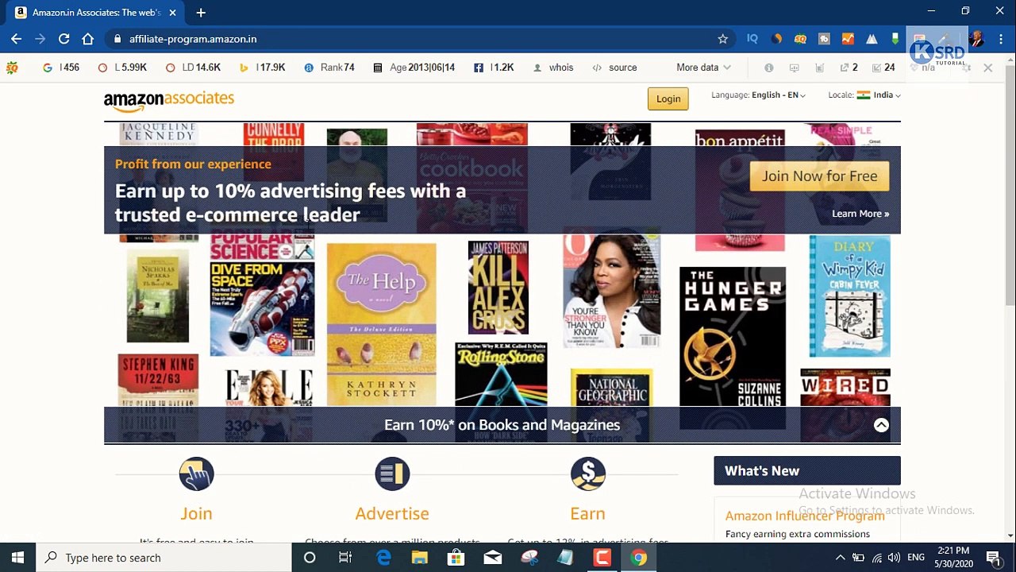Click the Join hand-pointer icon
This screenshot has width=1016, height=572.
point(196,474)
